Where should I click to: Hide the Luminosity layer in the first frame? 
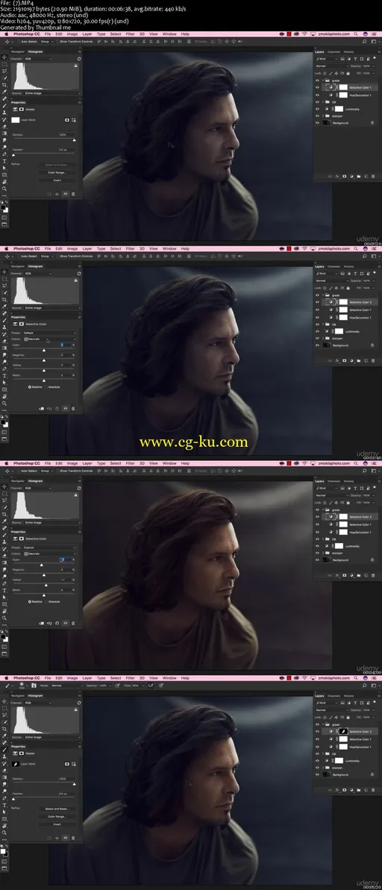[x=317, y=109]
